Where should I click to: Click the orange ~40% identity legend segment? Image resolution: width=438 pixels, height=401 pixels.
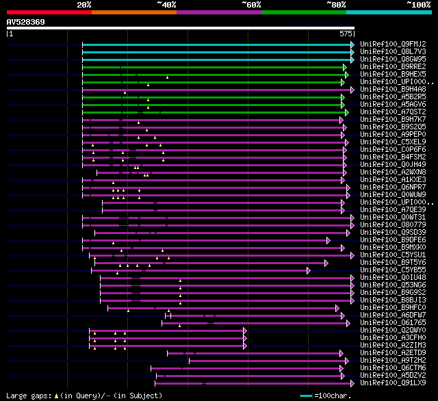click(134, 12)
